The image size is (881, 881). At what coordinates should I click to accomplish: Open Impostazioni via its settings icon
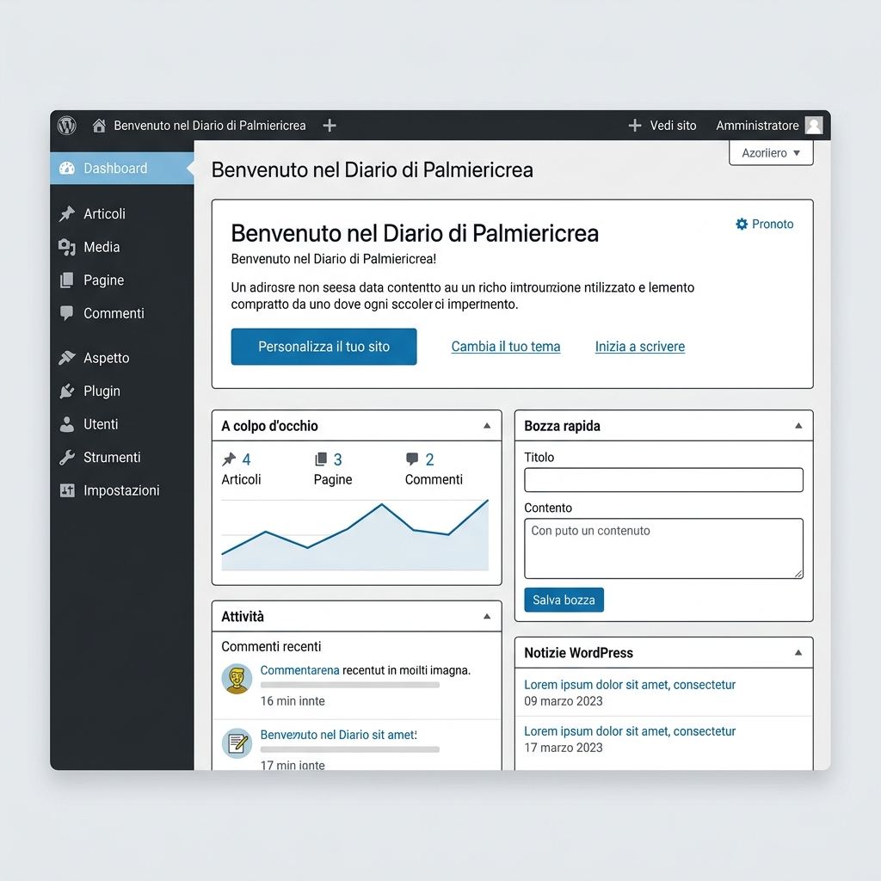(68, 490)
